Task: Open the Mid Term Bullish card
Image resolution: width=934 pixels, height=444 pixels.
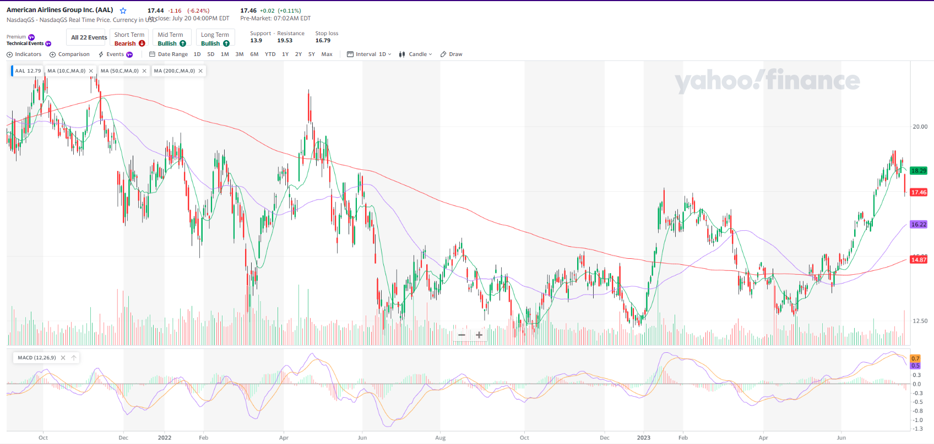Action: tap(172, 37)
